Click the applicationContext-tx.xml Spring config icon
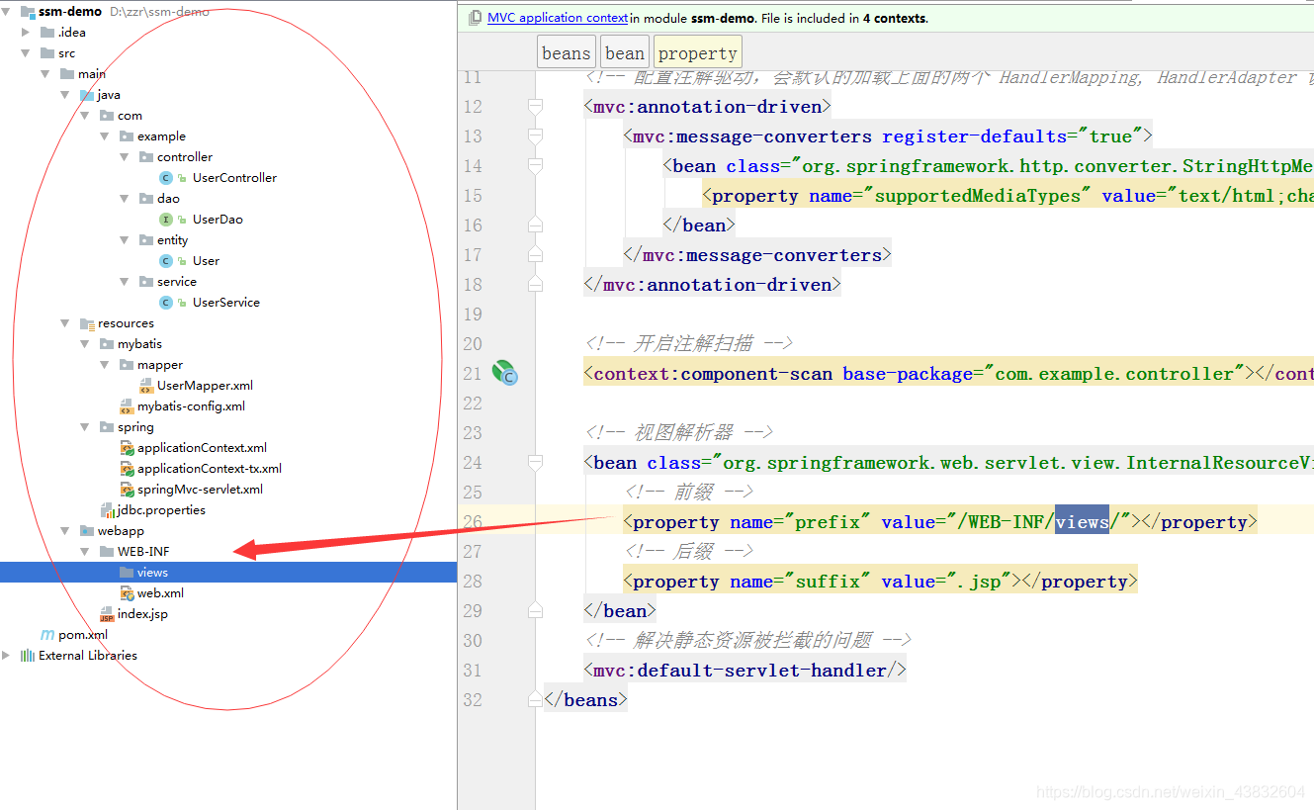The height and width of the screenshot is (810, 1314). click(x=127, y=469)
